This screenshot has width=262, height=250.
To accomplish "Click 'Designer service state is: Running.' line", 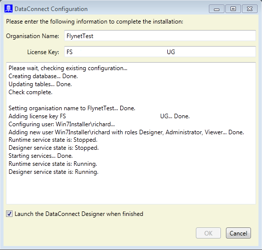I will [x=54, y=172].
